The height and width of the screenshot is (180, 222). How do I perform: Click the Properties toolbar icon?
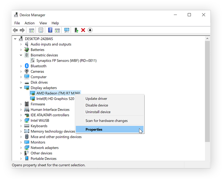point(41,30)
